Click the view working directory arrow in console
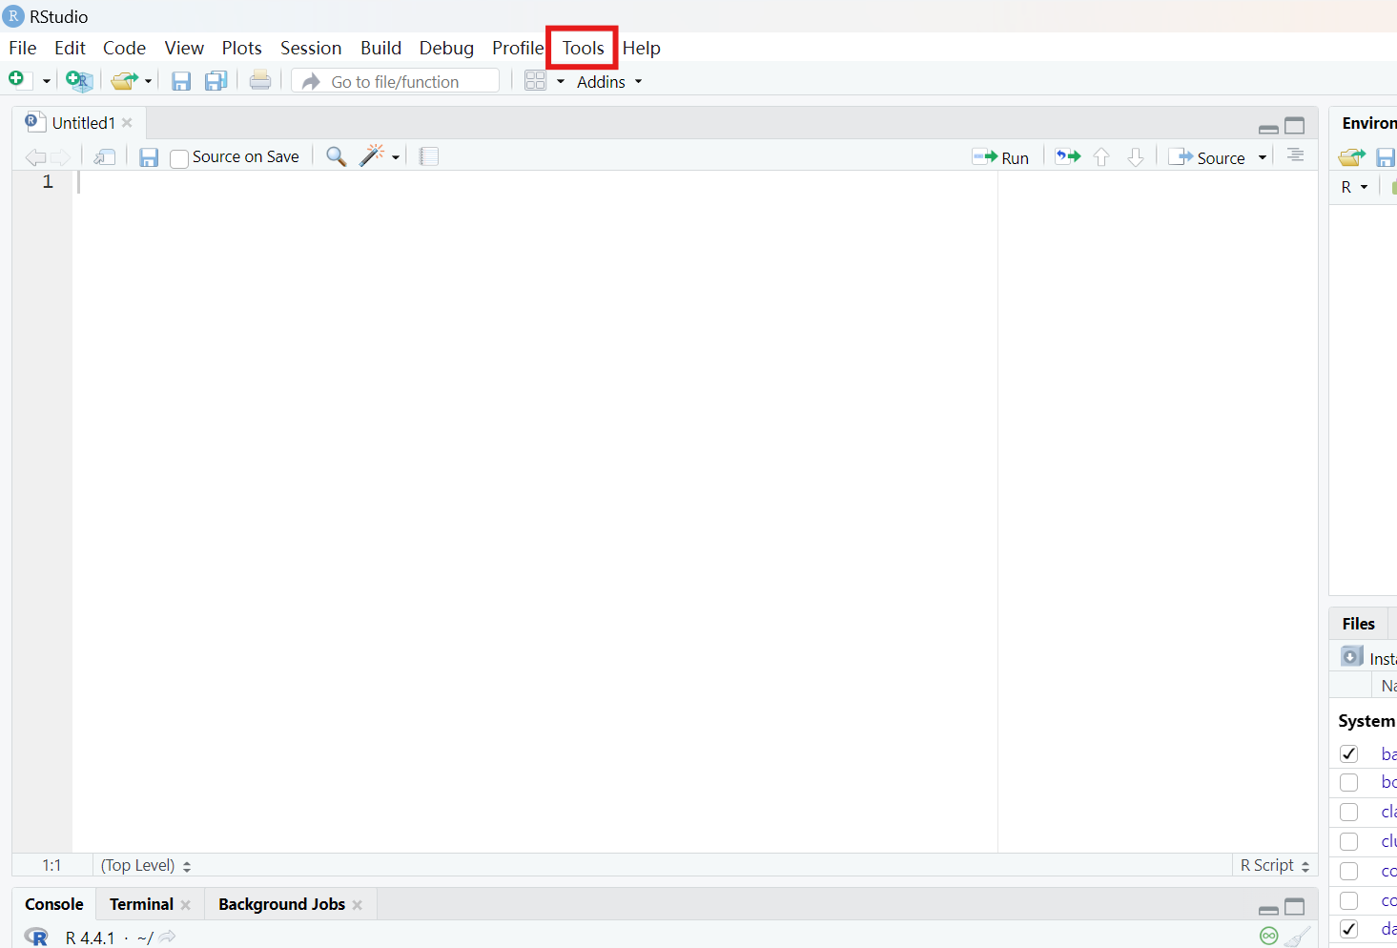The width and height of the screenshot is (1397, 948). pos(167,937)
